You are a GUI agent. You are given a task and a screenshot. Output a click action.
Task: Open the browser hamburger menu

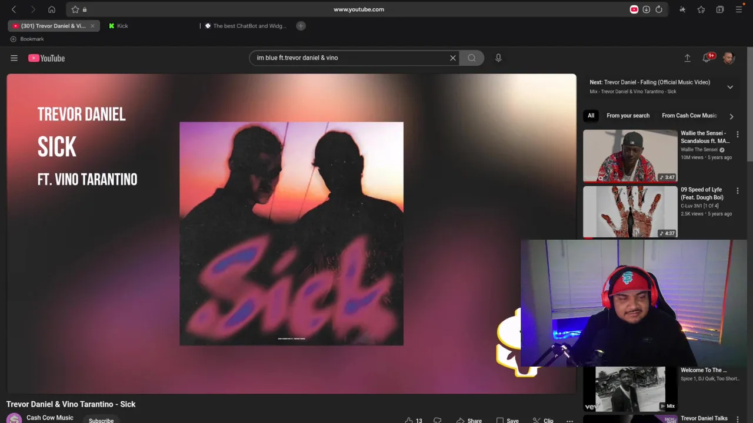[739, 9]
